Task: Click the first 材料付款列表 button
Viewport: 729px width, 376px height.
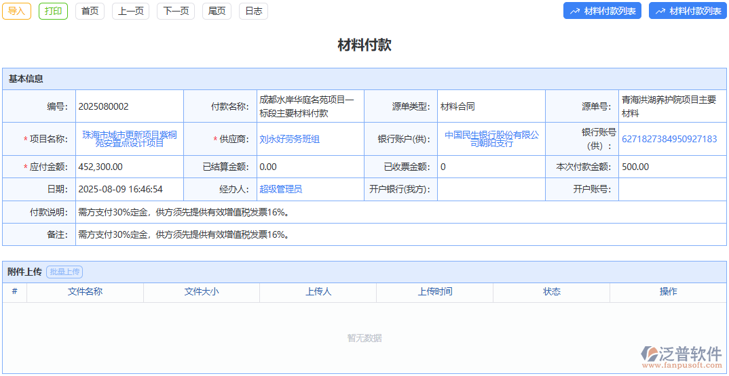Action: click(x=603, y=11)
